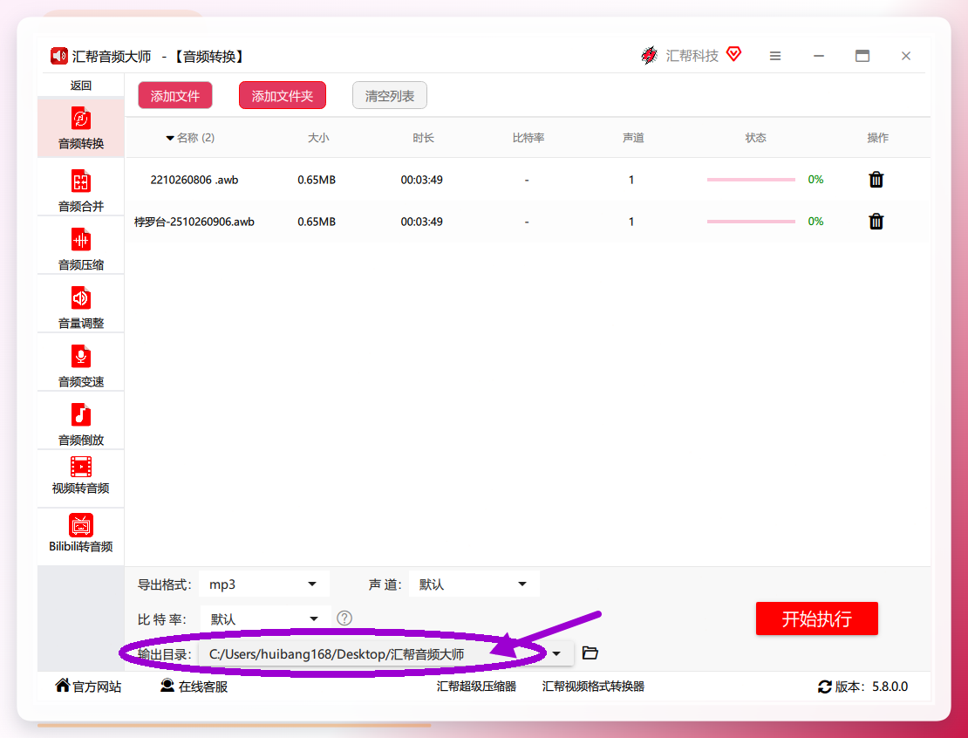The width and height of the screenshot is (968, 738).
Task: Click the app speaker logo icon
Action: coord(58,56)
